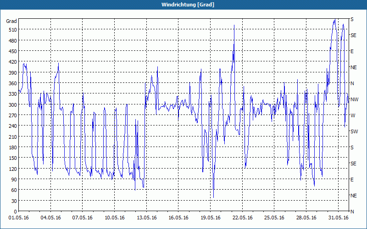Click date label 19.05.16
Image resolution: width=367 pixels, height=229 pixels.
[x=211, y=218]
